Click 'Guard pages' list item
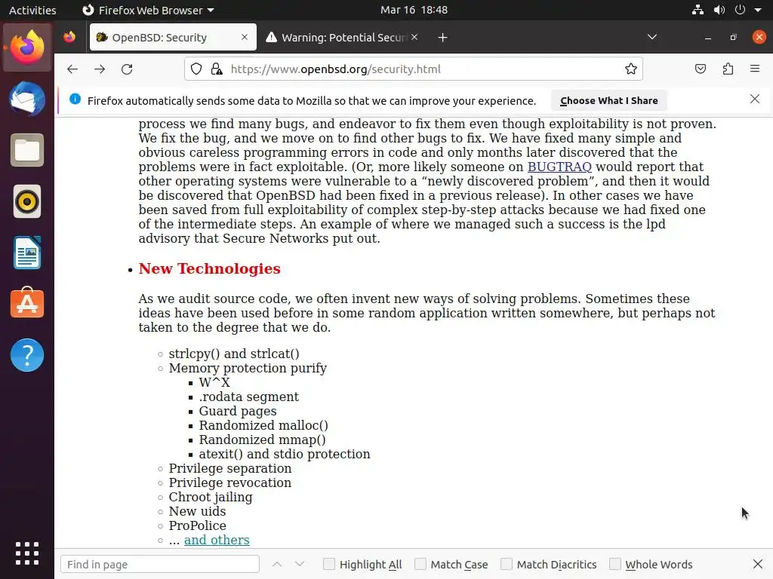Viewport: 773px width, 579px height. point(238,411)
